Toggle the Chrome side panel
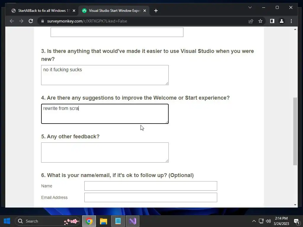The height and width of the screenshot is (227, 303). [x=272, y=21]
